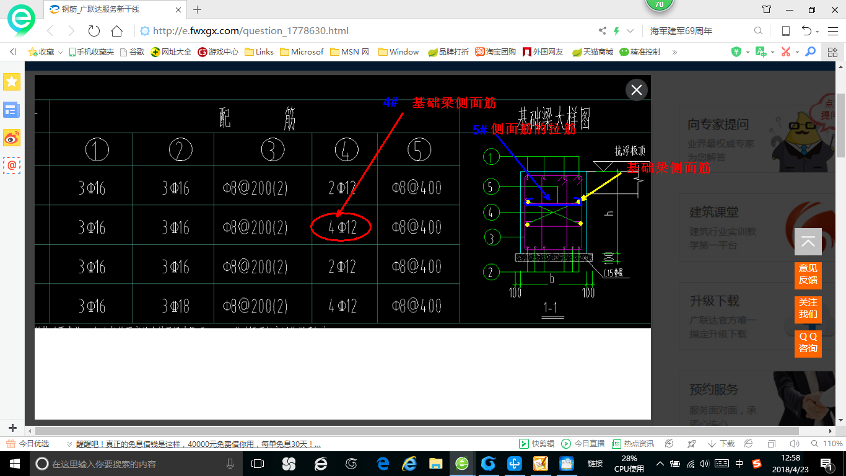Select the 钢筋_广联达服务新干线 tab

tap(115, 9)
